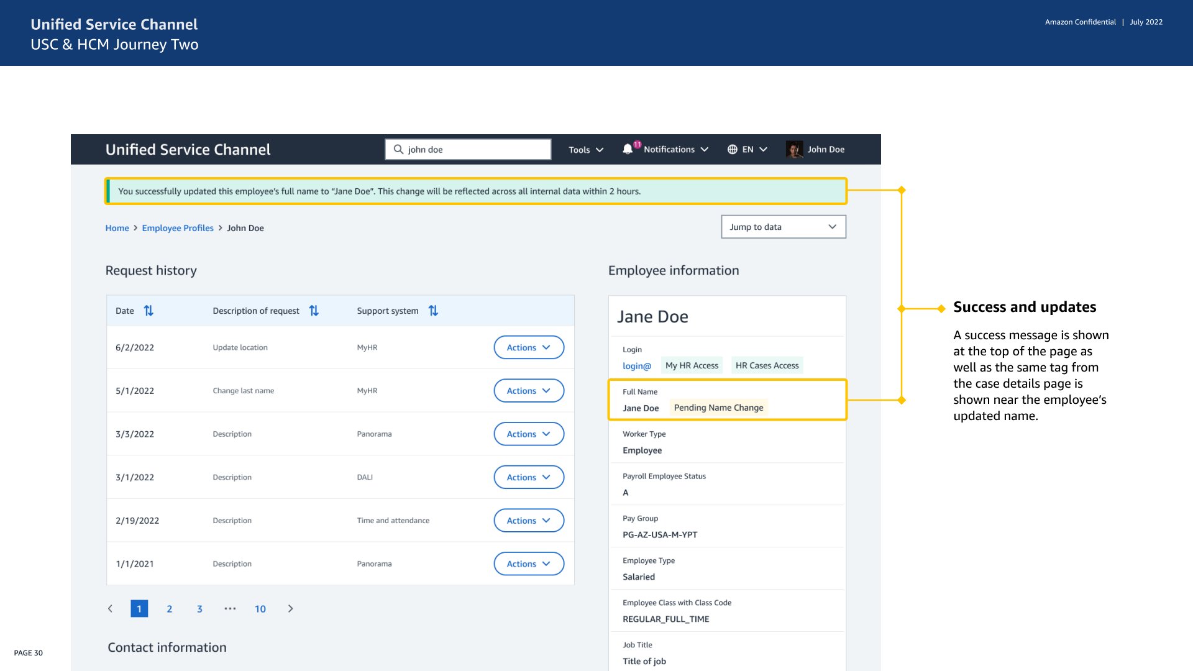1193x671 pixels.
Task: Click the login@ link
Action: pos(636,366)
